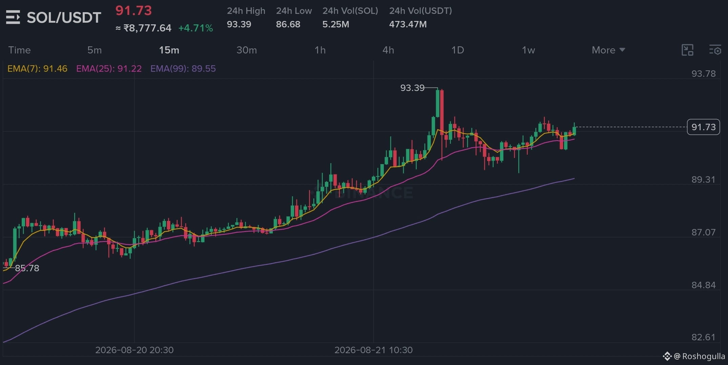The image size is (728, 365).
Task: Click the 24h High label
Action: click(246, 11)
